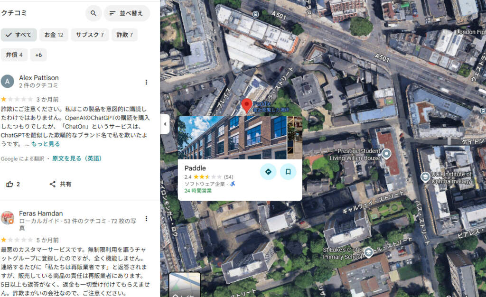Click the 24 時間営業 hours text

tap(198, 191)
